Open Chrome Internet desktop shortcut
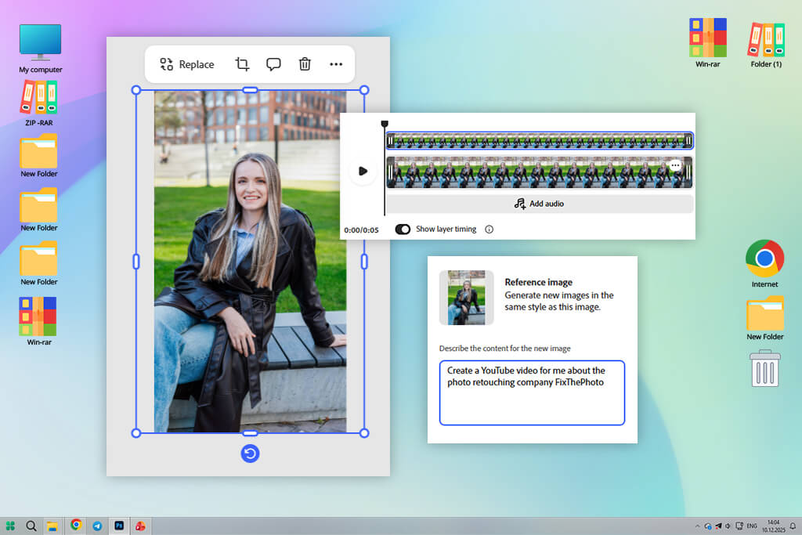Image resolution: width=802 pixels, height=535 pixels. [x=764, y=260]
